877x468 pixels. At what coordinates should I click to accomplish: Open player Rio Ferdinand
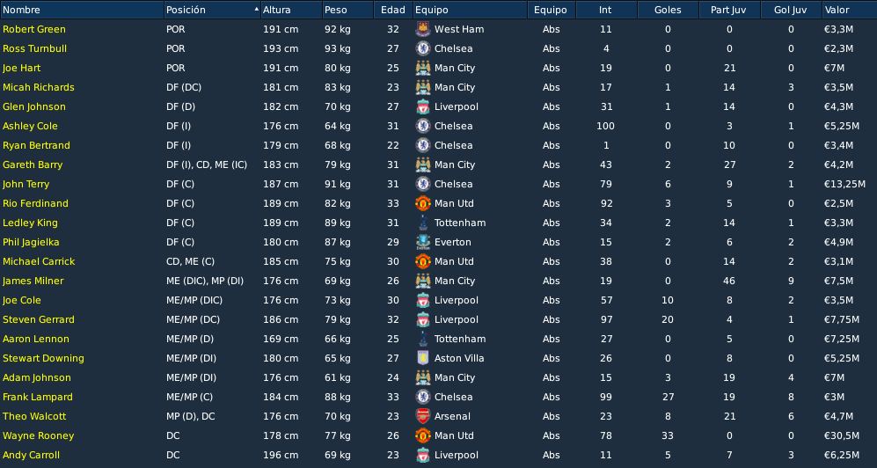35,203
